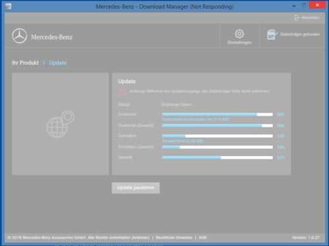Minimize the Download Manager window
The image size is (329, 246).
(x=294, y=5)
